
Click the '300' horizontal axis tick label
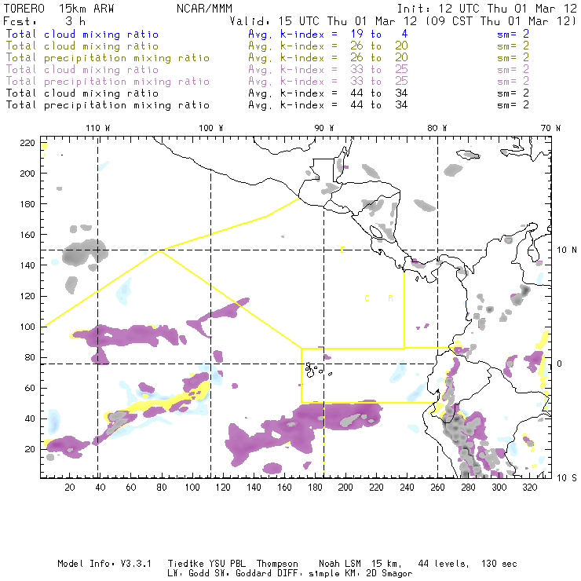click(x=499, y=488)
